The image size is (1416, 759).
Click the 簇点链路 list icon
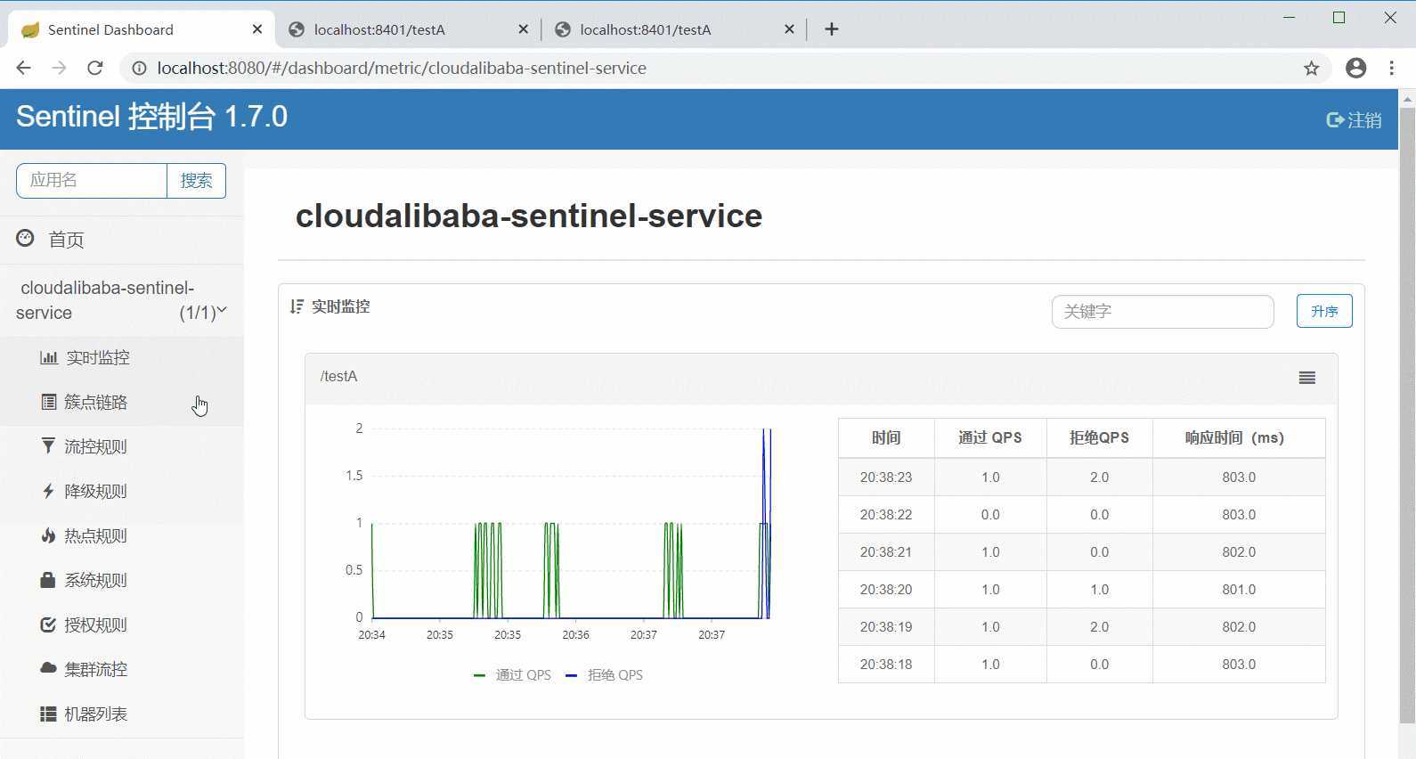click(49, 402)
